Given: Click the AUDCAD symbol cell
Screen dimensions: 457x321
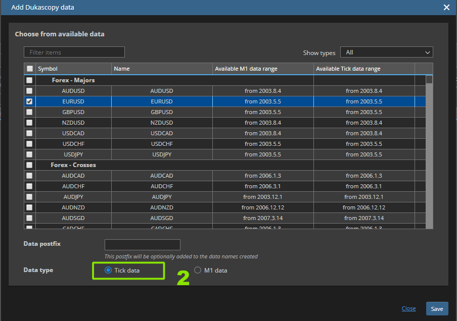Looking at the screenshot, I should point(73,176).
